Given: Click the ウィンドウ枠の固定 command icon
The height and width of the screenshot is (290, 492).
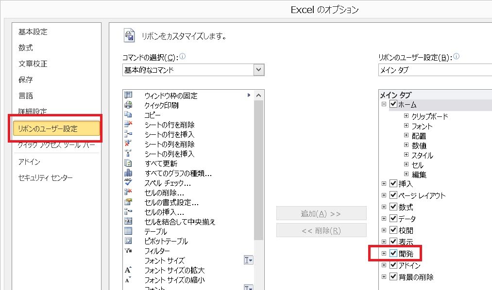Looking at the screenshot, I should point(128,95).
